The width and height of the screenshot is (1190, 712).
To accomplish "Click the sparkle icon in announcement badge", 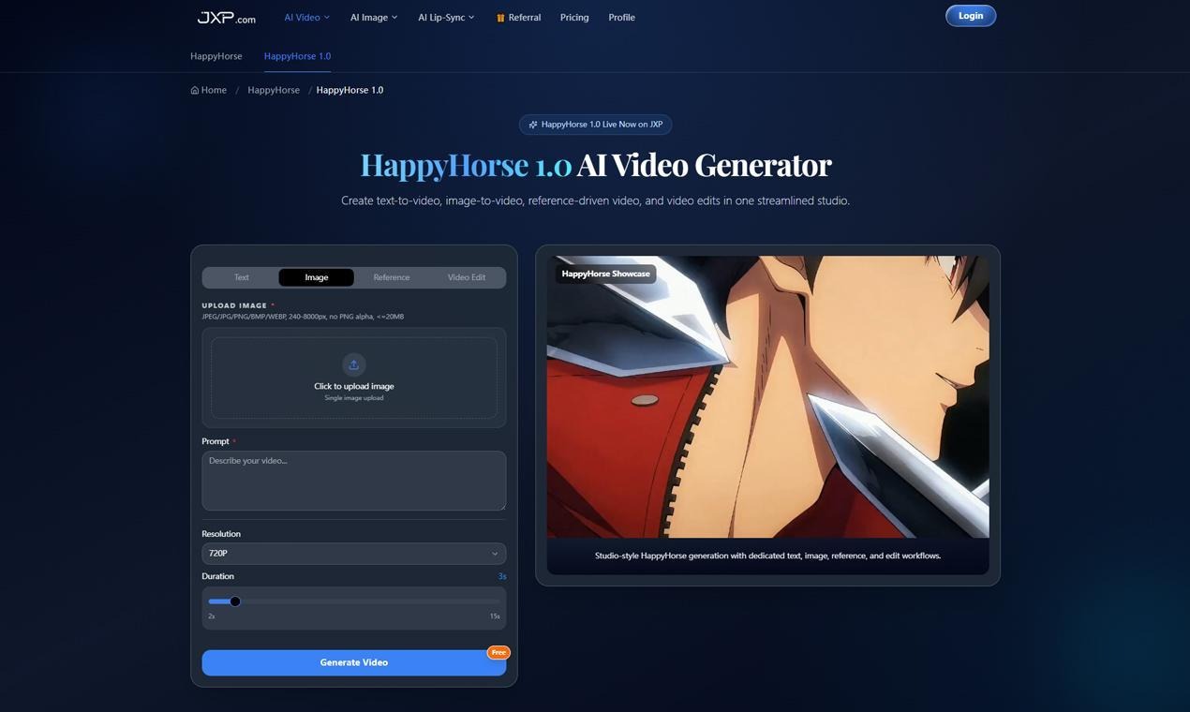I will coord(533,125).
